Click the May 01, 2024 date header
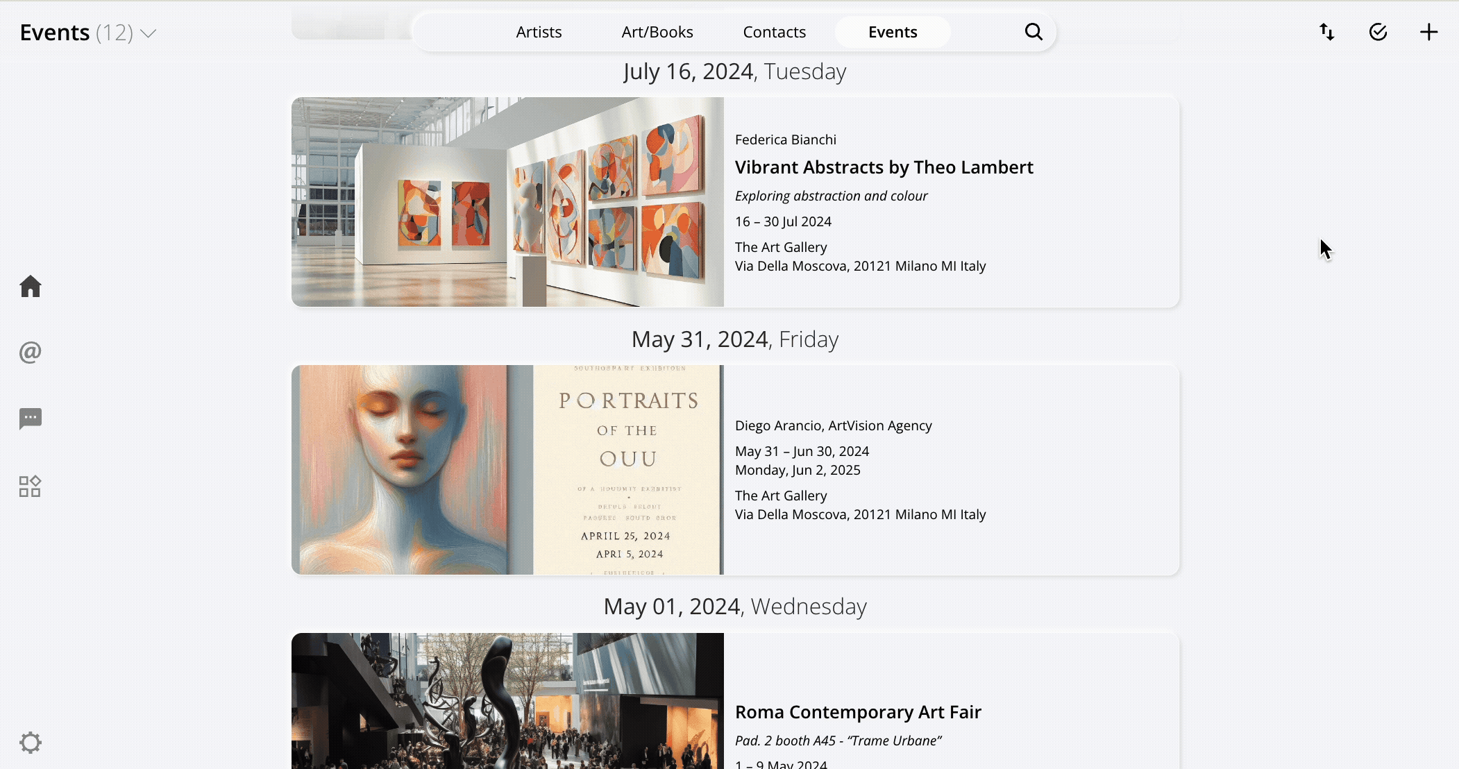 (x=735, y=607)
